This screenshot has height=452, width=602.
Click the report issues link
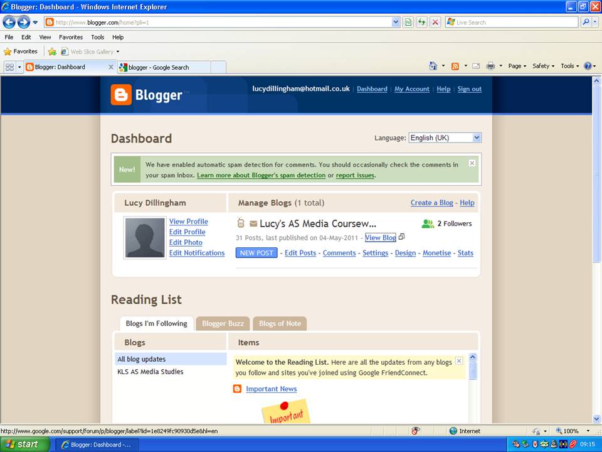click(x=355, y=175)
